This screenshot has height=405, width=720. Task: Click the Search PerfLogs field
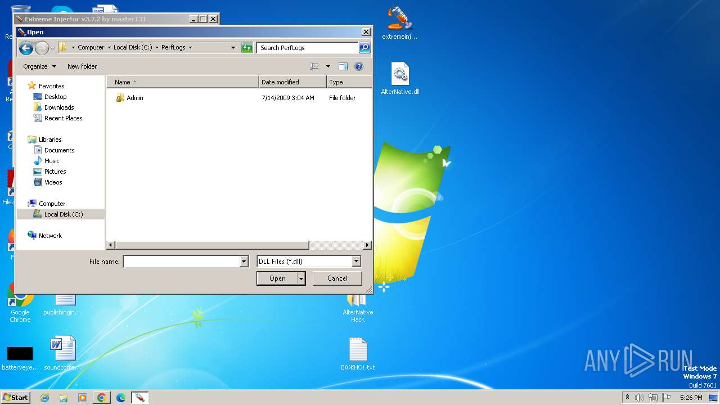coord(308,48)
